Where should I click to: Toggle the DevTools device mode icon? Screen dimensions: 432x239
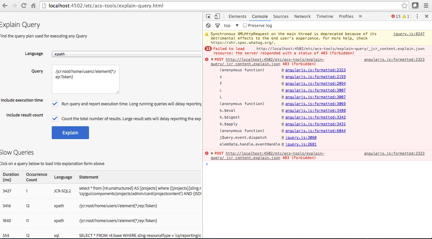pos(217,16)
